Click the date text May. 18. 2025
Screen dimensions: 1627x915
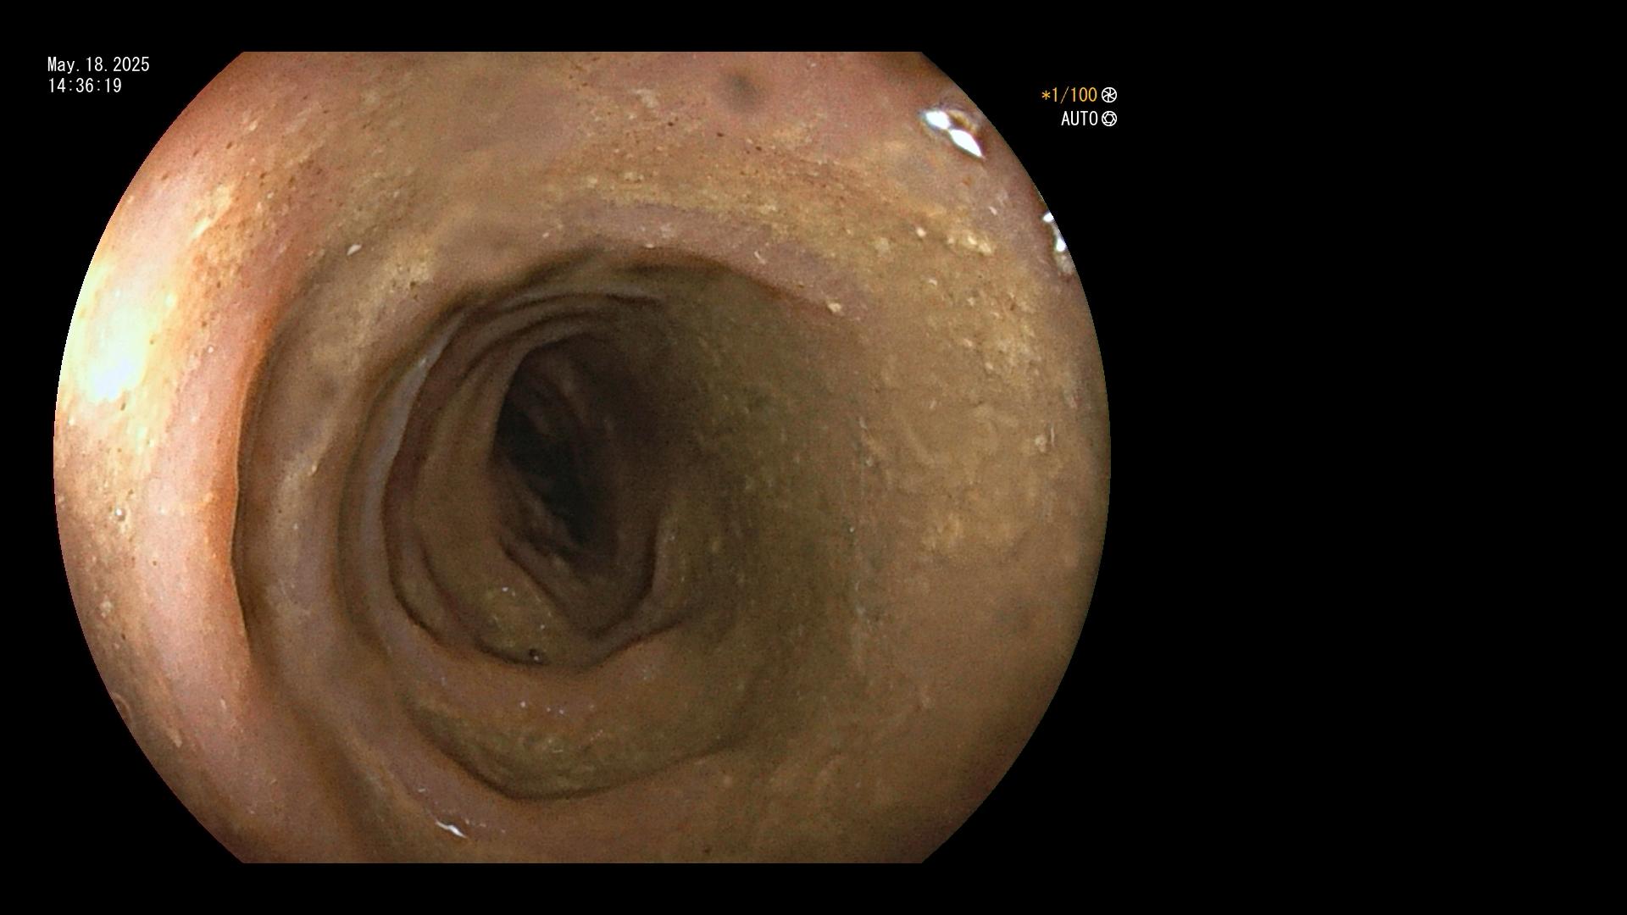click(x=98, y=64)
